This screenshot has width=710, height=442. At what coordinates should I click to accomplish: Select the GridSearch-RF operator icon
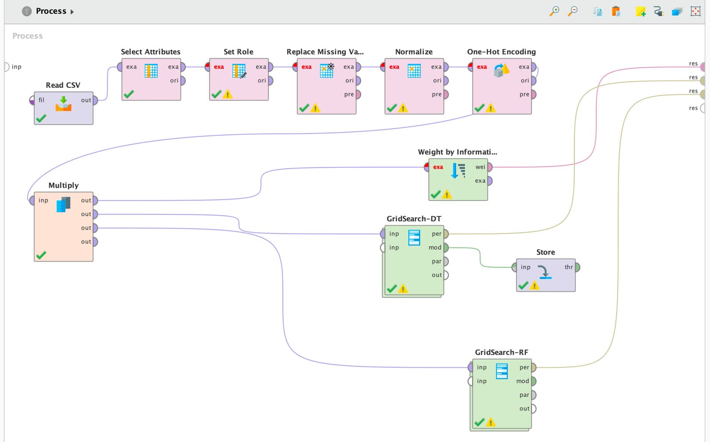502,371
